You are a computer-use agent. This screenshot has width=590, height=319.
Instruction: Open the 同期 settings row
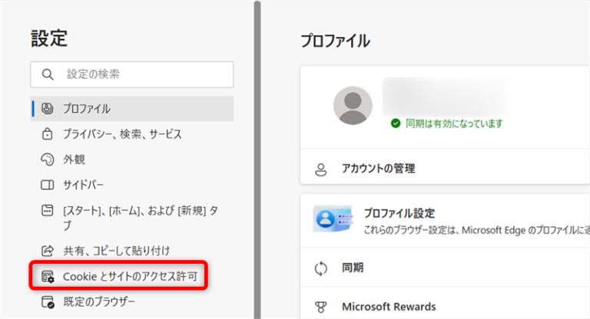(353, 268)
